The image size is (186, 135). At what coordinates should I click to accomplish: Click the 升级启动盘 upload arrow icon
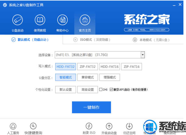[109, 126]
